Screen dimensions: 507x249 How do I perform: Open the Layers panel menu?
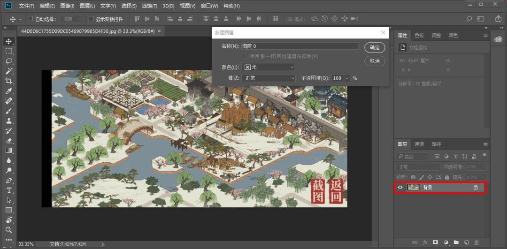(485, 144)
